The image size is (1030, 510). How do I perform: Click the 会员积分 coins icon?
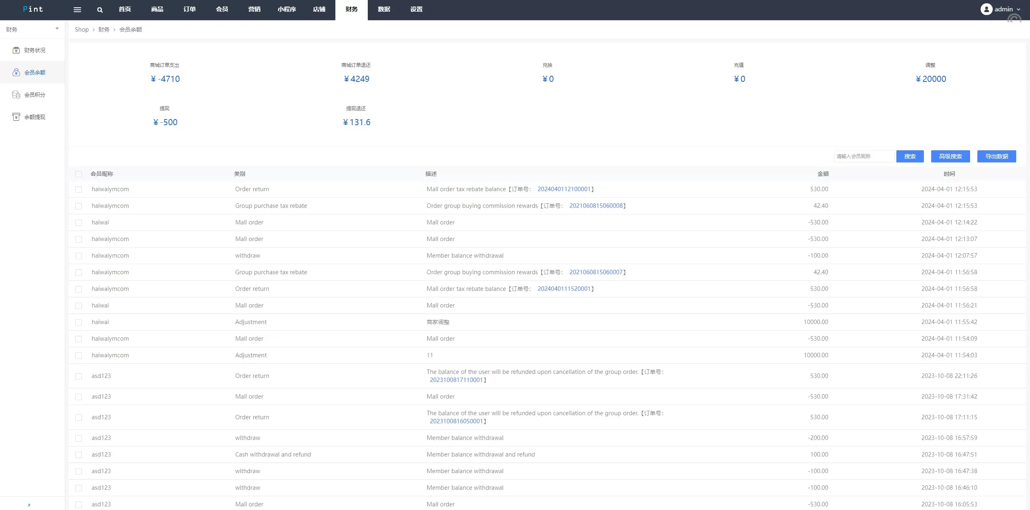[16, 95]
